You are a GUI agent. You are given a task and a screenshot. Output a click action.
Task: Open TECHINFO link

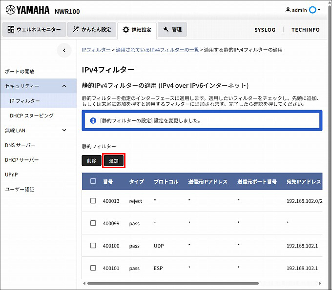click(306, 30)
